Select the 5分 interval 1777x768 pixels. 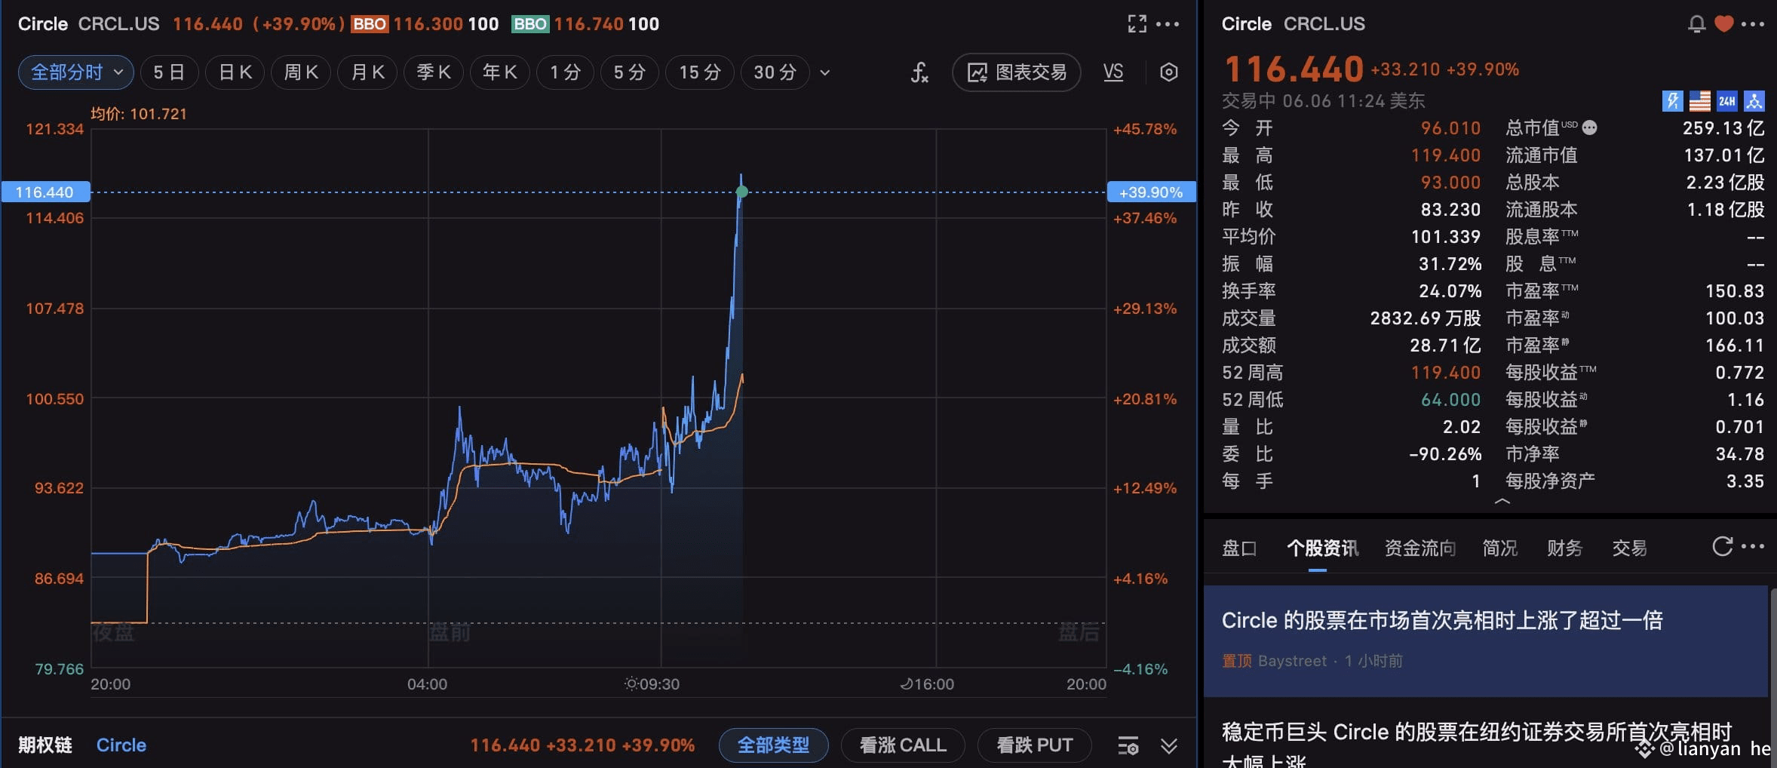coord(630,72)
